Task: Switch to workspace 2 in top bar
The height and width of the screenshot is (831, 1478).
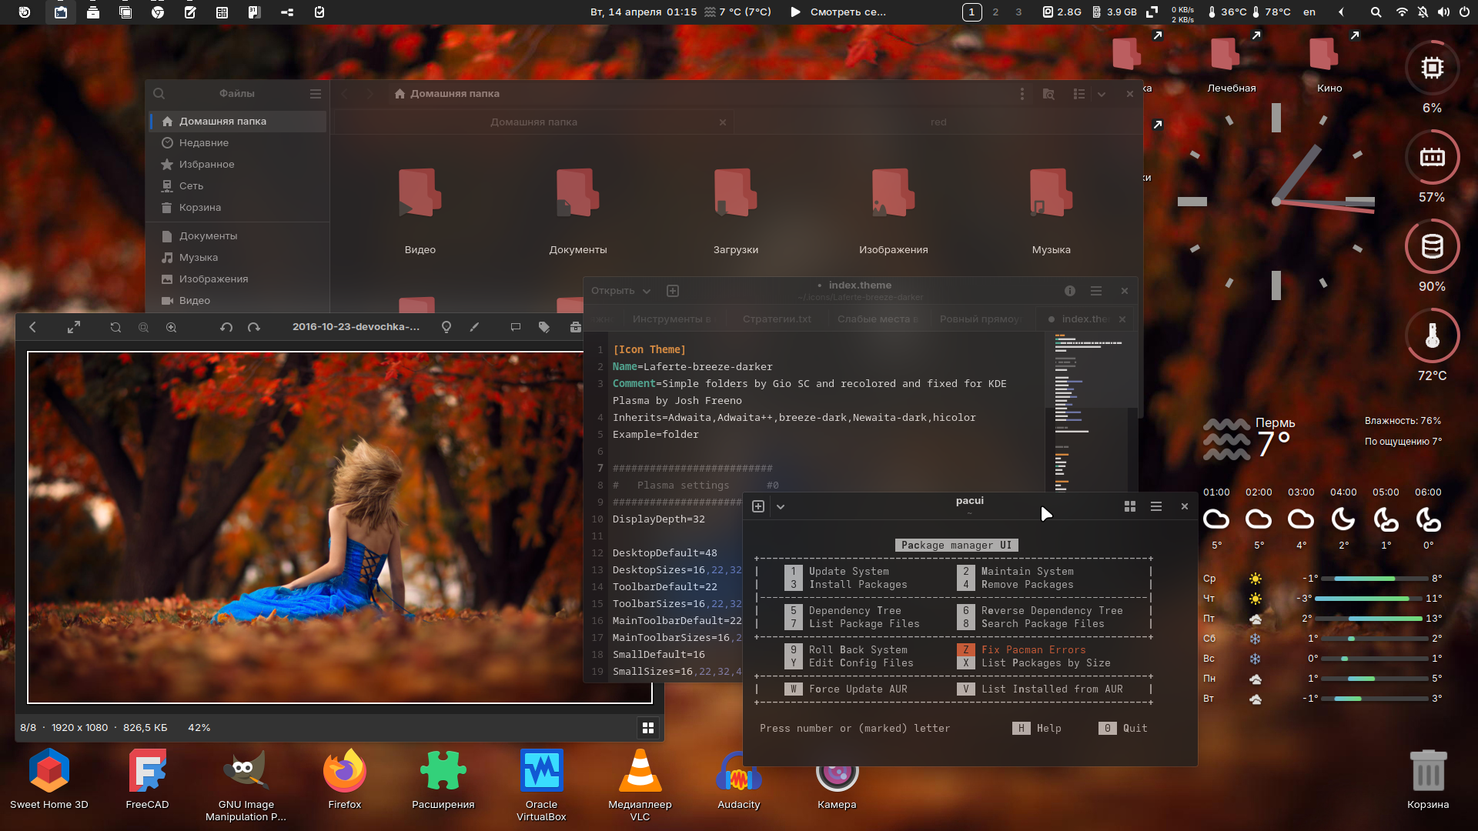Action: [x=995, y=12]
